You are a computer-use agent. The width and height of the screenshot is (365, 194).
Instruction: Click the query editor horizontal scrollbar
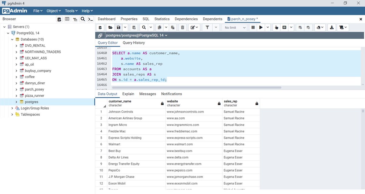[x=196, y=88]
